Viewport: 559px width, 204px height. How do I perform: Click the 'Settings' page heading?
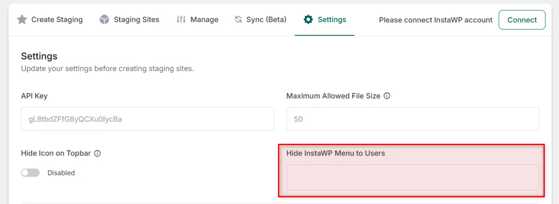tap(39, 56)
